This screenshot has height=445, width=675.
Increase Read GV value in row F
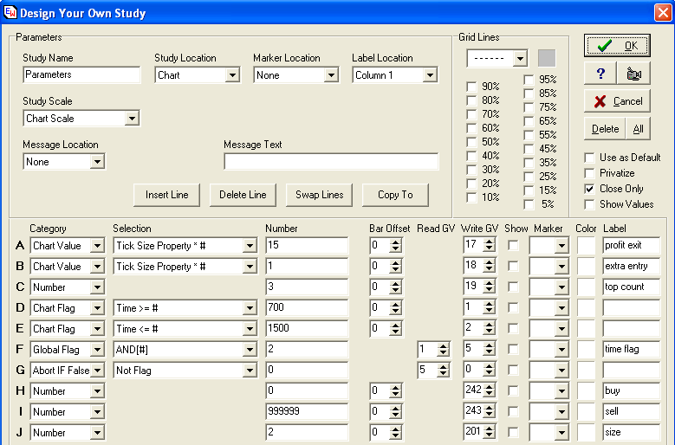[x=444, y=345]
